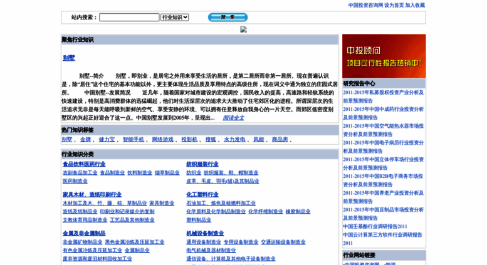Screen dimensions: 487x265
Task: Open 化工塑料行业 category heading
Action: click(202, 195)
